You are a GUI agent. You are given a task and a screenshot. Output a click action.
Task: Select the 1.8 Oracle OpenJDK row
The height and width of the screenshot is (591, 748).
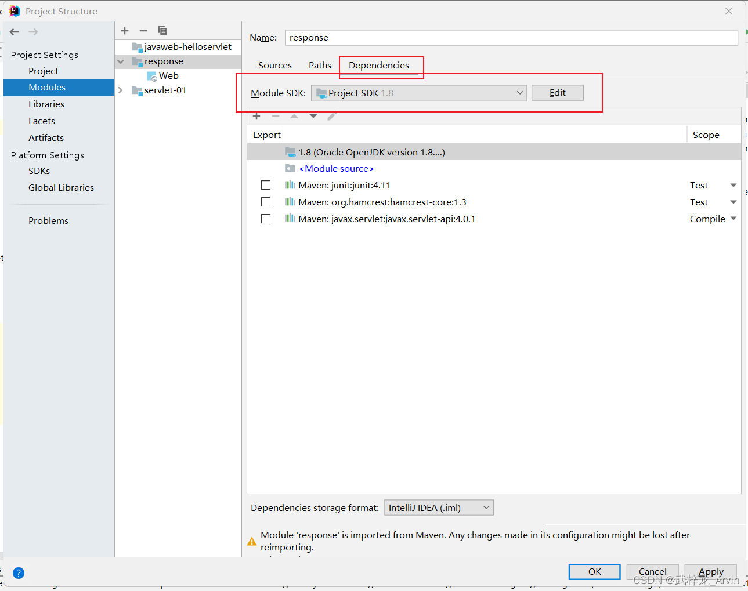494,152
